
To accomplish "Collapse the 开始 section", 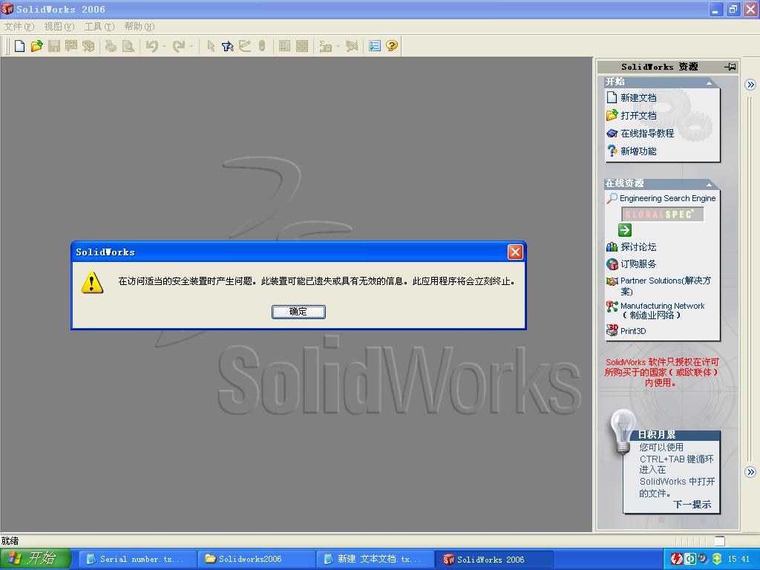I will pos(709,83).
